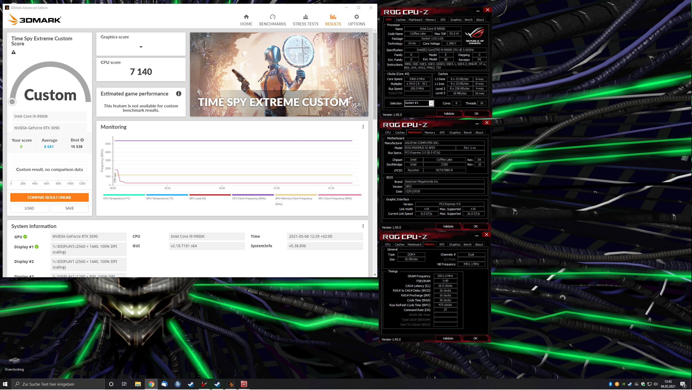Open File Explorer from the taskbar

pyautogui.click(x=138, y=384)
